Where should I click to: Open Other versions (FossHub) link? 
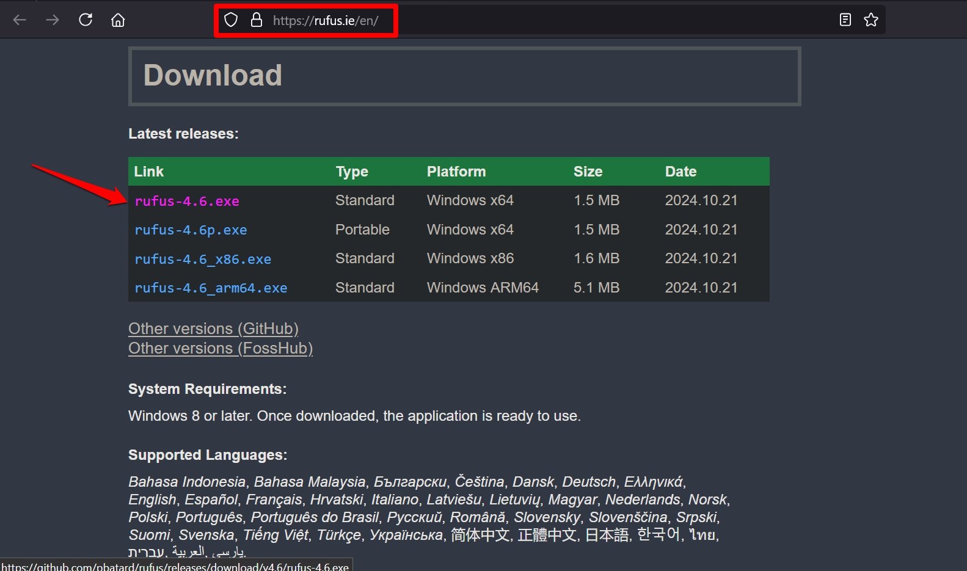tap(221, 348)
